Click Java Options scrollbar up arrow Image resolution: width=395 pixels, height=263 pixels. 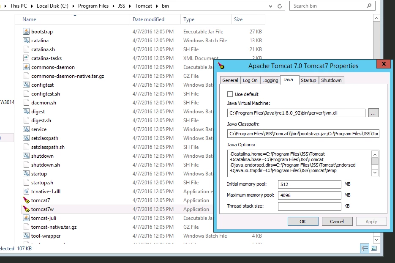tap(375, 154)
